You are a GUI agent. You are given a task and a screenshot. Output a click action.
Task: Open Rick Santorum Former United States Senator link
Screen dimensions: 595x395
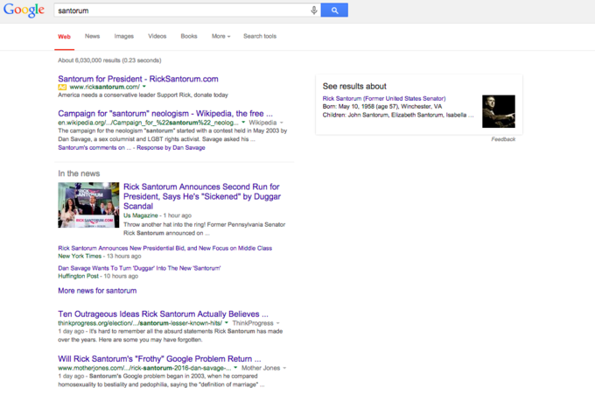point(384,98)
